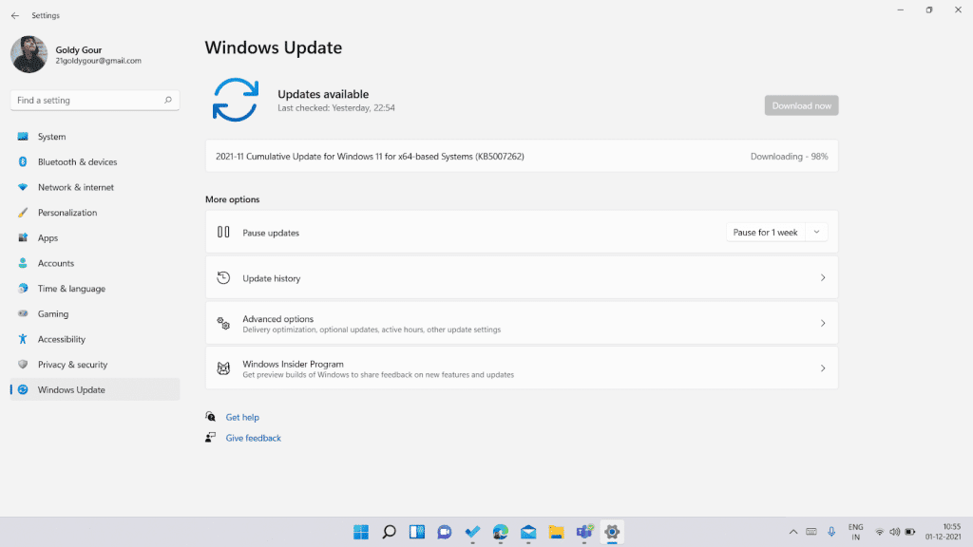Open Accounts settings
This screenshot has width=973, height=547.
pos(95,264)
